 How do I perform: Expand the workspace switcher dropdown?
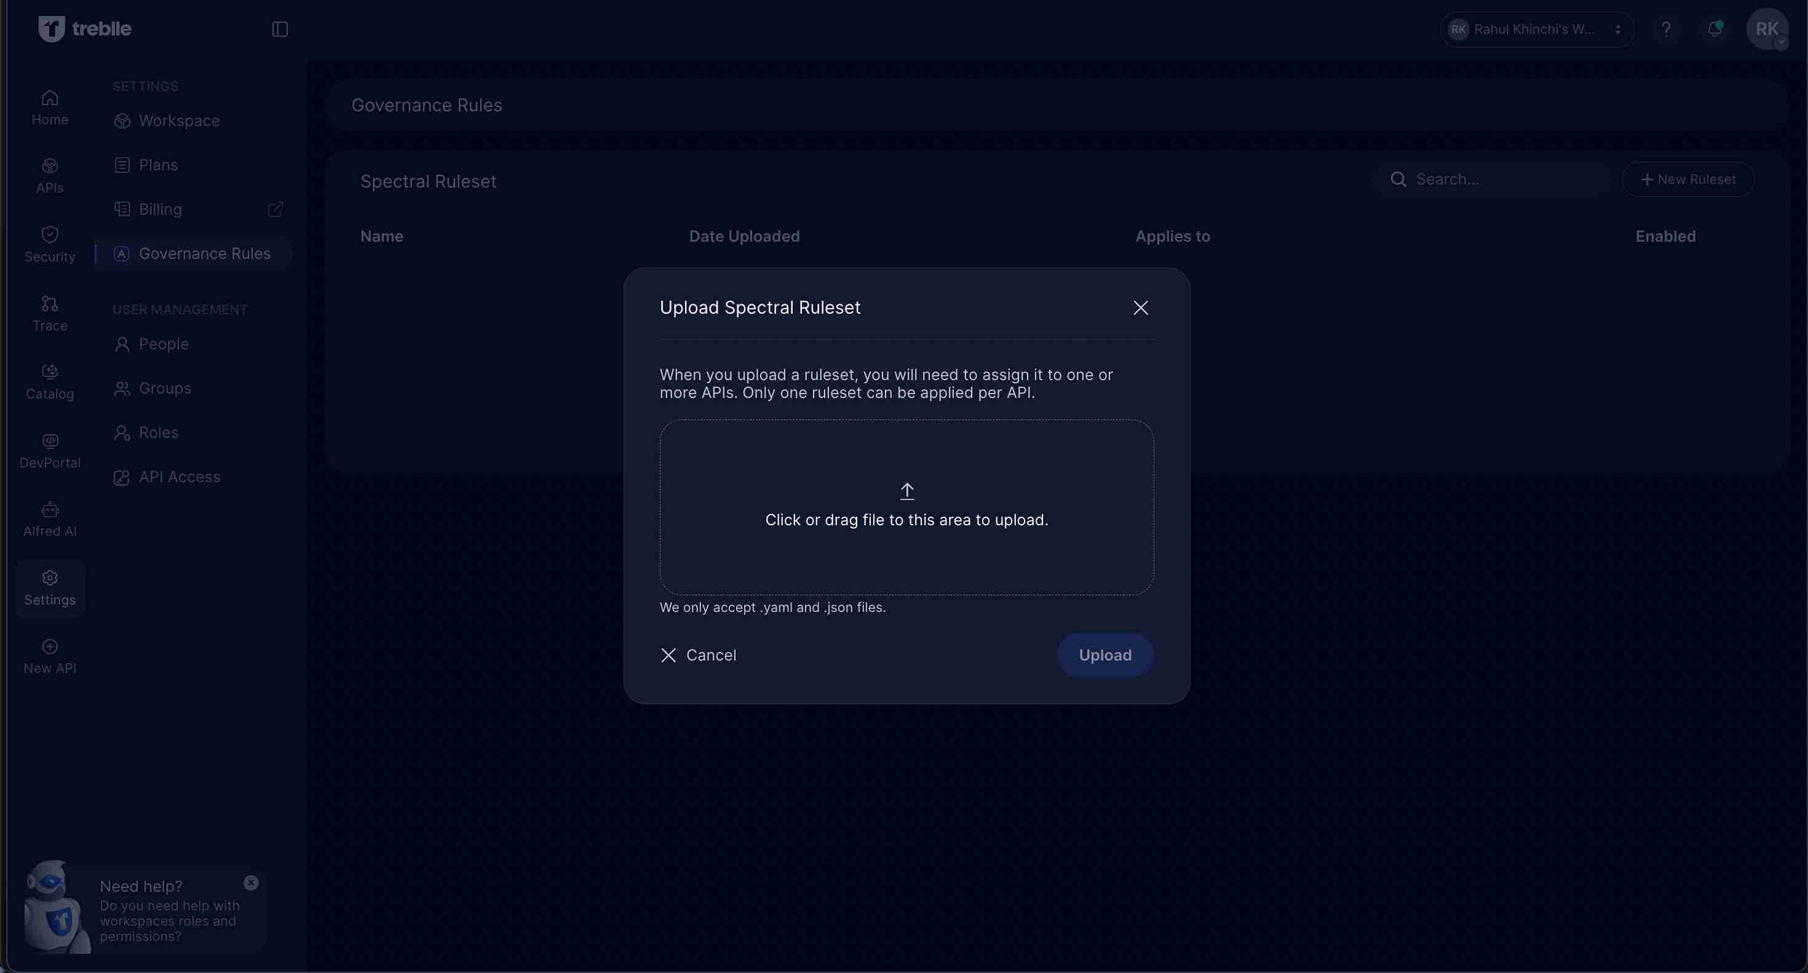1537,29
